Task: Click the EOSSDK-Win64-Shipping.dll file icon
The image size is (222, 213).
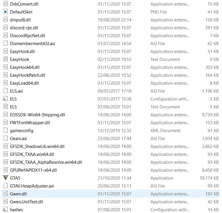Action: [x=6, y=115]
